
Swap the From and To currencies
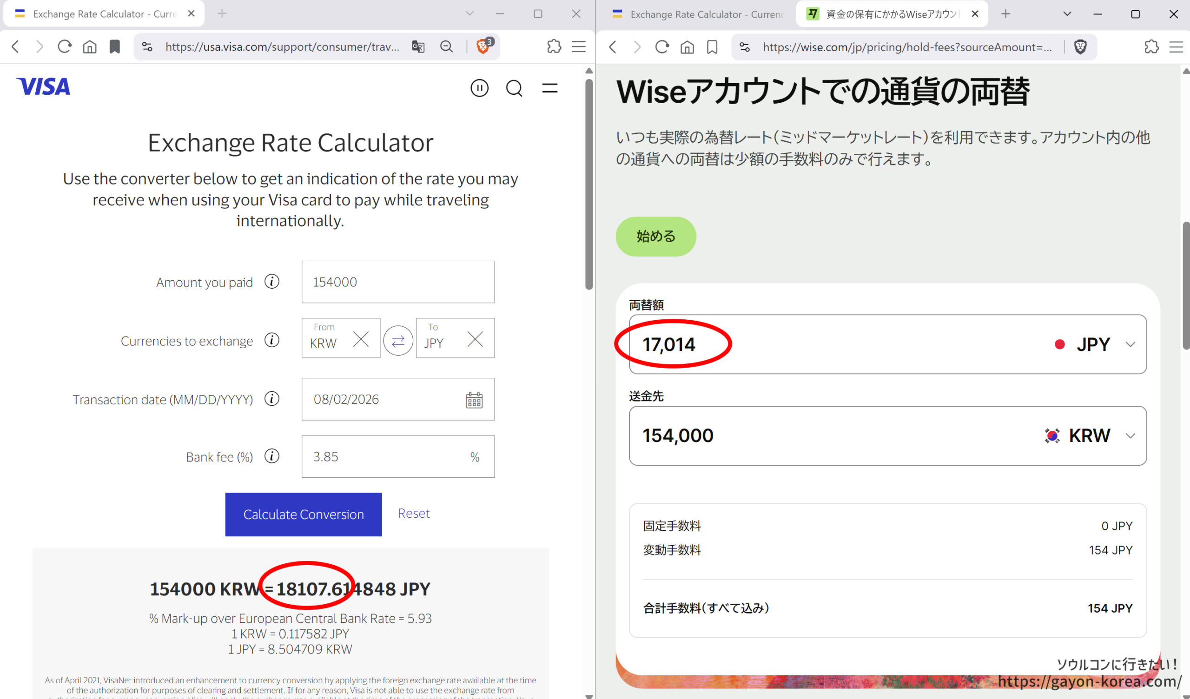pos(398,341)
